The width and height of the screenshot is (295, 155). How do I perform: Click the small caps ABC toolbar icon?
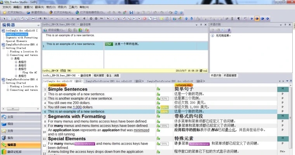33,19
